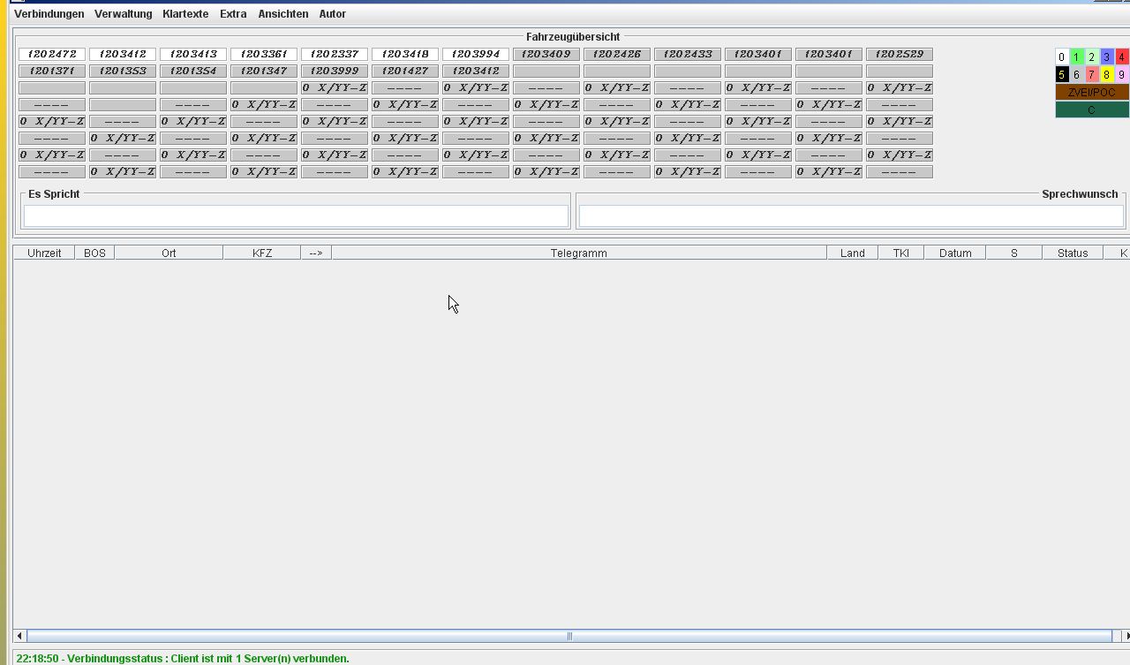
Task: Click the dark green C legend box
Action: click(x=1091, y=110)
